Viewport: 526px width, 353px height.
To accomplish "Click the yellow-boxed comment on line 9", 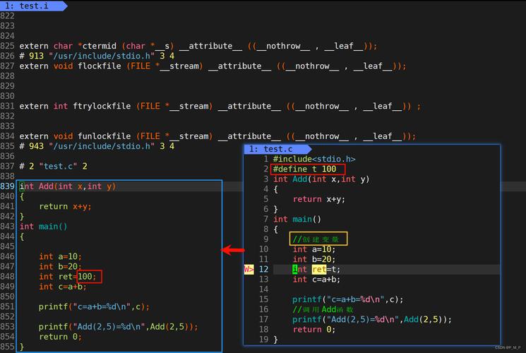I will pyautogui.click(x=318, y=239).
